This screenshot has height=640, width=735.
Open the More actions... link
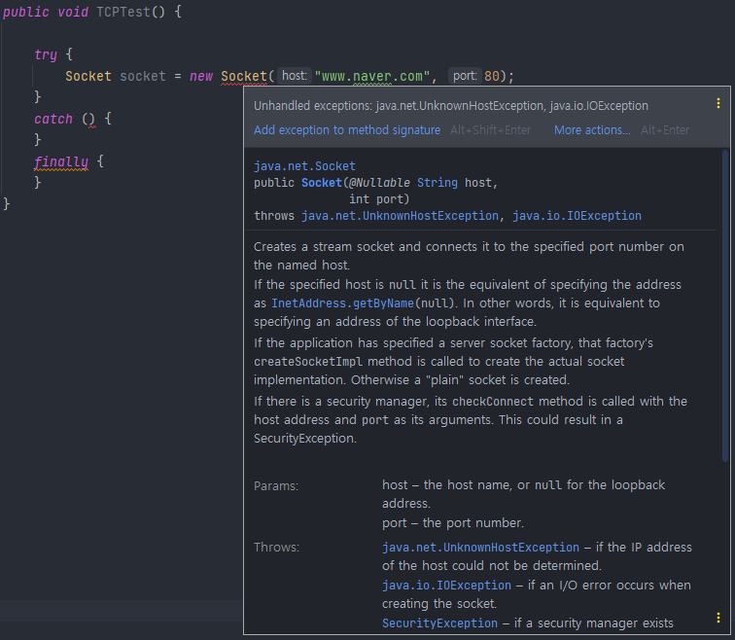coord(592,130)
